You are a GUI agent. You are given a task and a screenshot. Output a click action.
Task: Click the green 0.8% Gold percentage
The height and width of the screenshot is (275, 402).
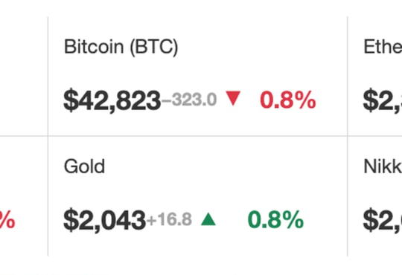275,219
